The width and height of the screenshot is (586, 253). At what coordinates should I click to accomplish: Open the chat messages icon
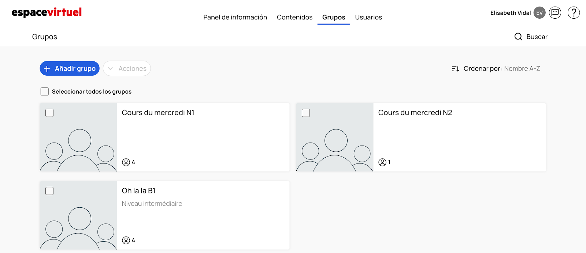(555, 13)
